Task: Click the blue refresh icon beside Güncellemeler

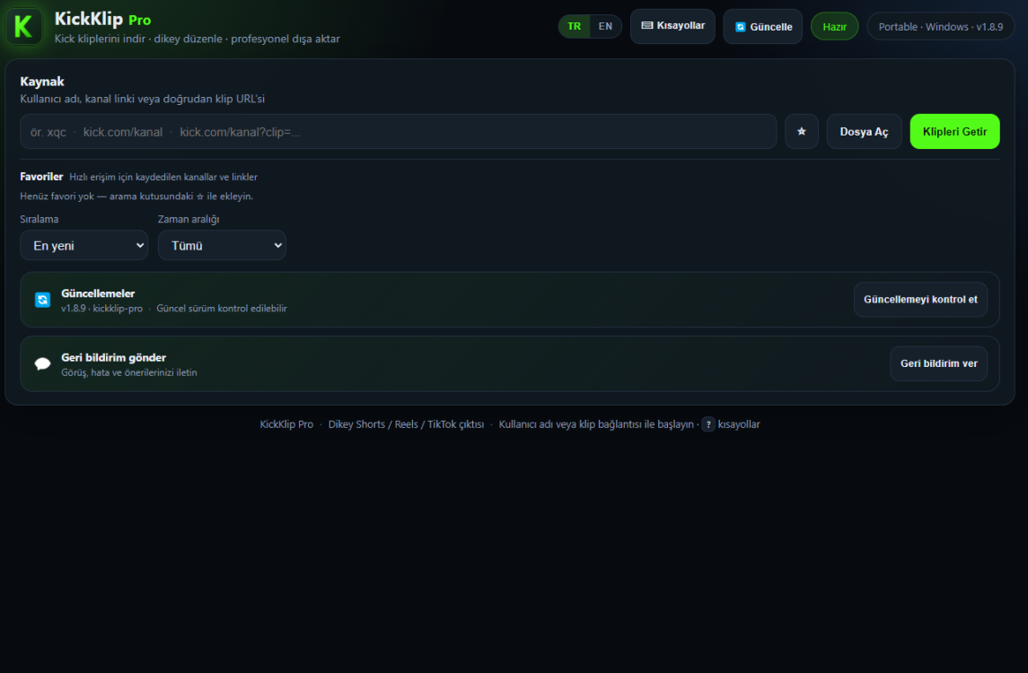Action: tap(42, 300)
